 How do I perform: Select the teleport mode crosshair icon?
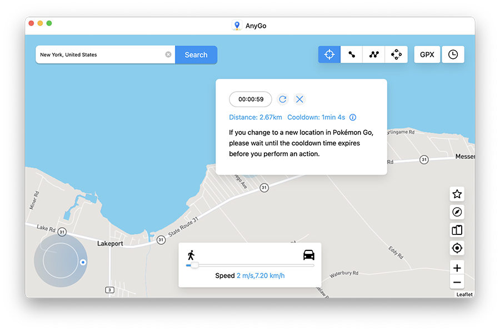pos(329,54)
